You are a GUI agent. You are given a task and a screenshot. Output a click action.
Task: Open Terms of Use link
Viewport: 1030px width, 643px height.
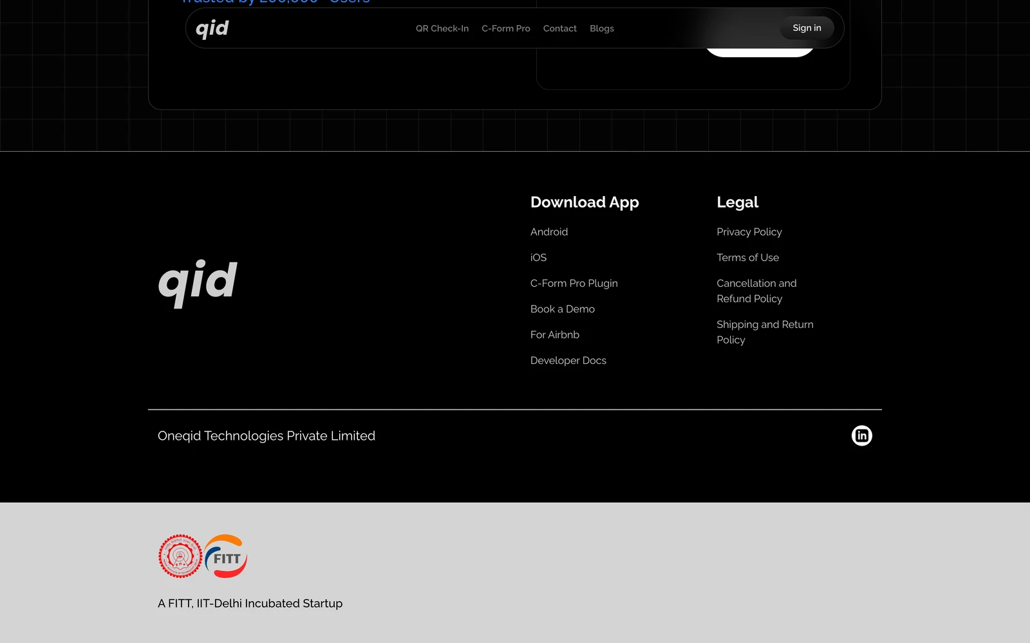pyautogui.click(x=748, y=257)
